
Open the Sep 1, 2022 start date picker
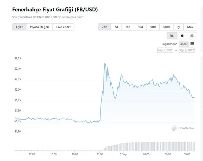point(165,50)
